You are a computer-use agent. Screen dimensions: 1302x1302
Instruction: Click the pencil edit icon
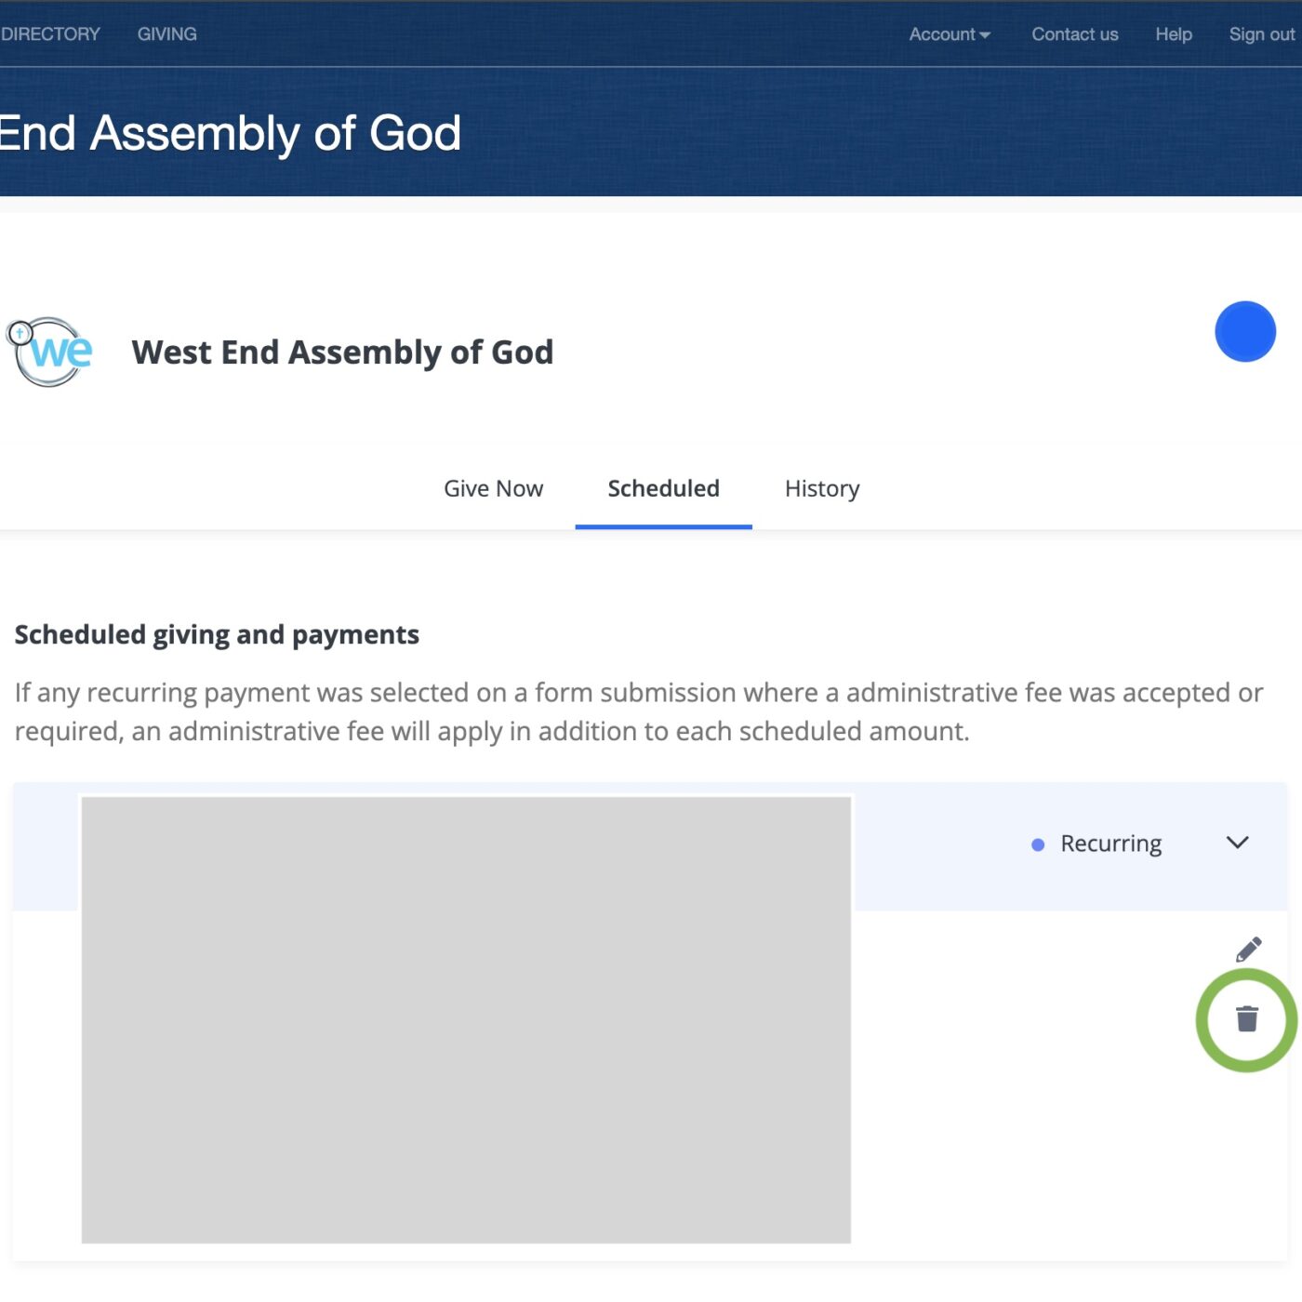point(1248,949)
